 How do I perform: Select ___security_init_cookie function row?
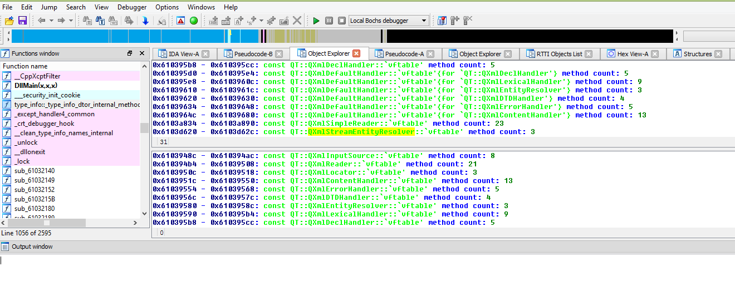(71, 95)
